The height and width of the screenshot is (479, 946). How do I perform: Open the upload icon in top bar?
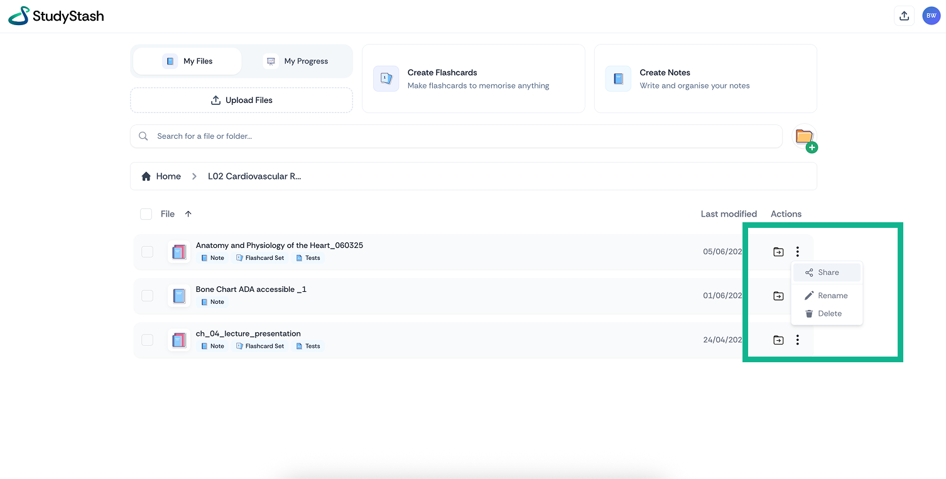point(904,16)
